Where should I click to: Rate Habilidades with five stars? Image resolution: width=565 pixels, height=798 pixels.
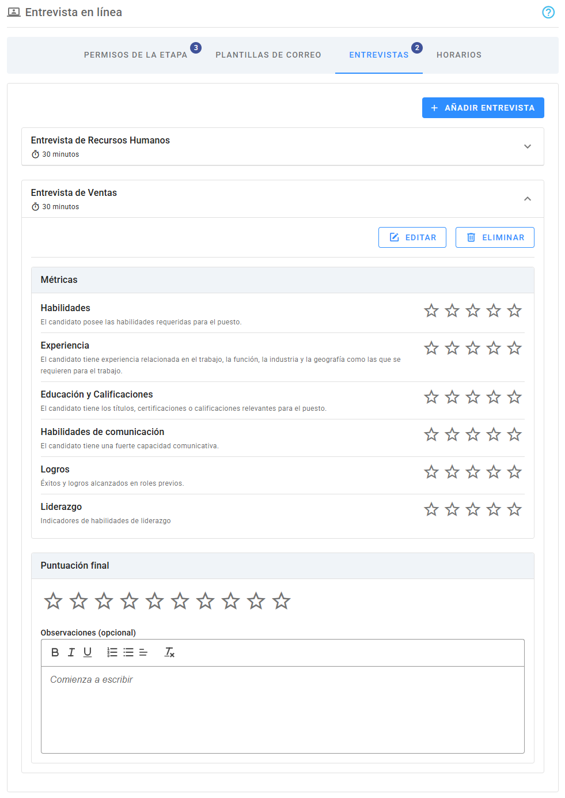(514, 311)
